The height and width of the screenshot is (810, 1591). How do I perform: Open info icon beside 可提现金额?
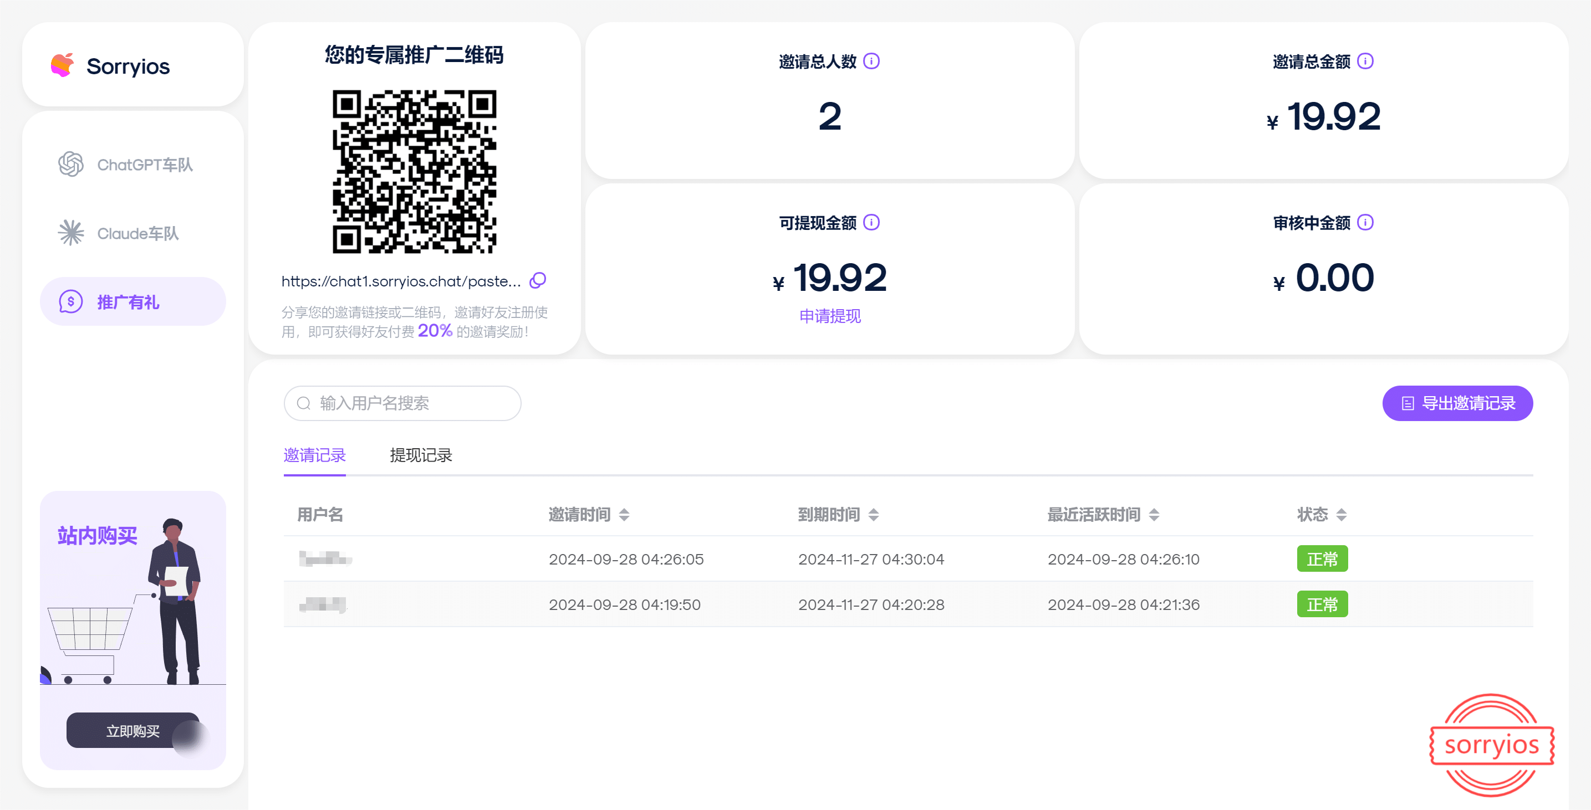871,222
